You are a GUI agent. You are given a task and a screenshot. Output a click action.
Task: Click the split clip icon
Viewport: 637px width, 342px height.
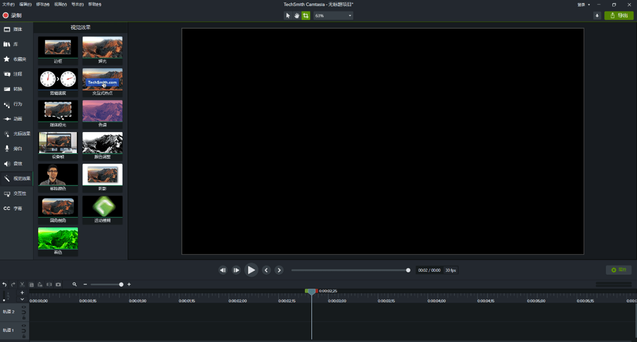(49, 285)
